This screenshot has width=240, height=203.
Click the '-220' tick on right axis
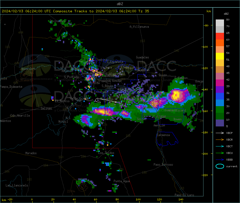[205, 175]
